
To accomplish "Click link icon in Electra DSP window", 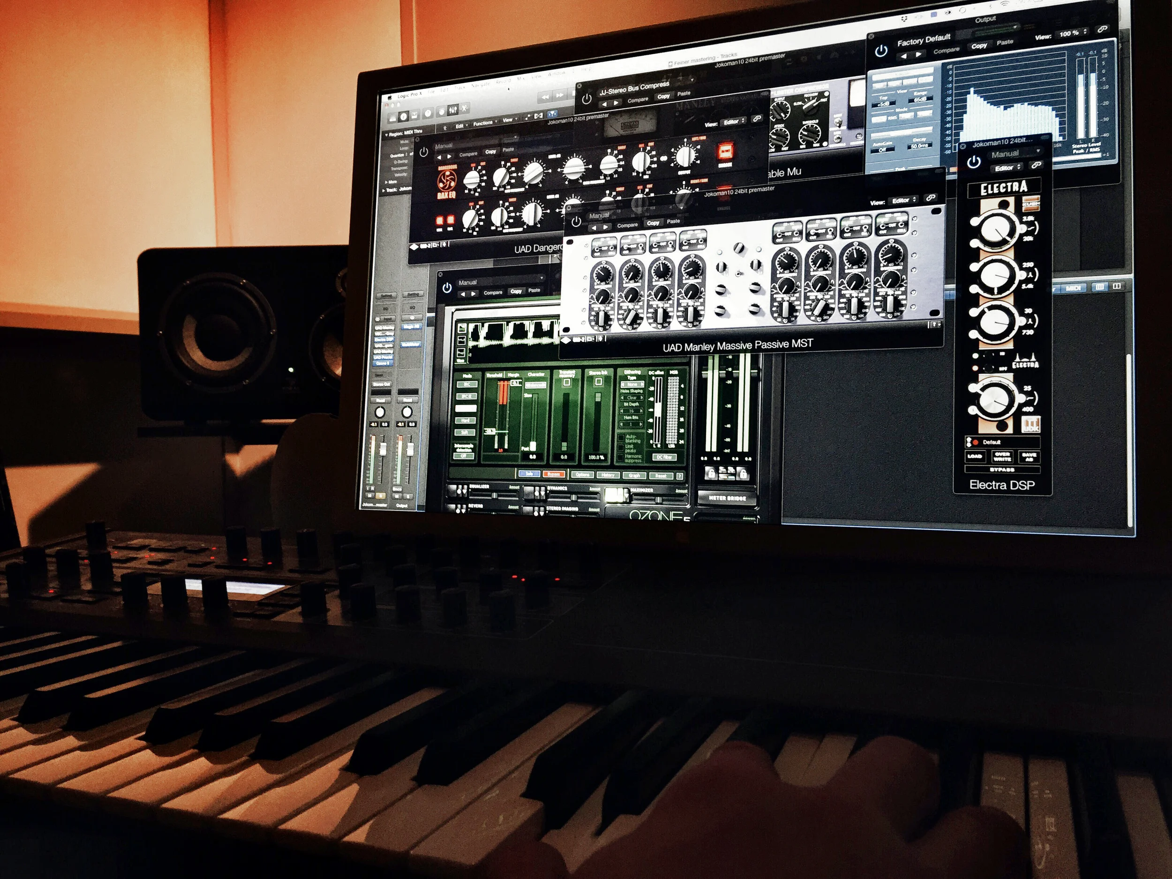I will point(1036,165).
